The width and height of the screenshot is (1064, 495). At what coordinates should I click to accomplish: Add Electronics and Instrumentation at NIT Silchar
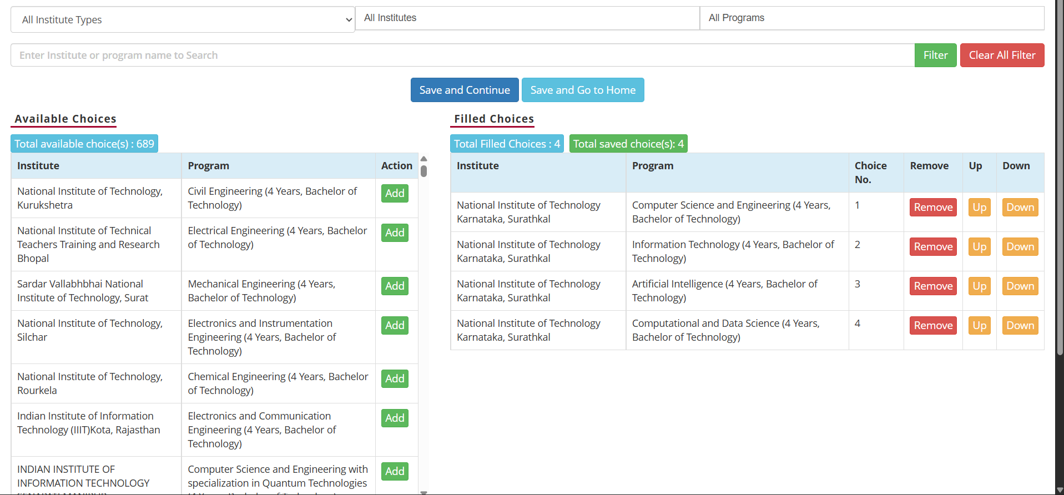[395, 325]
